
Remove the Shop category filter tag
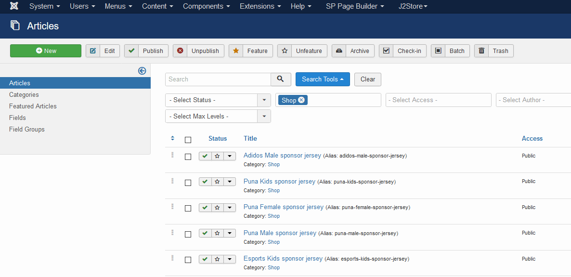click(301, 100)
